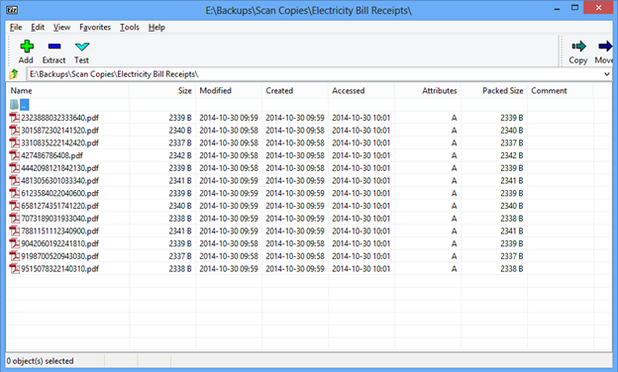Open the View menu
Image resolution: width=618 pixels, height=372 pixels.
(61, 27)
